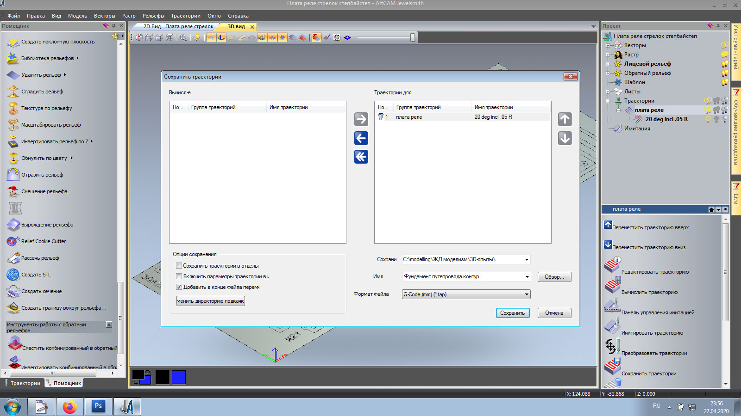Viewport: 741px width, 416px height.
Task: Select плата реле row in Траектории для list
Action: point(462,117)
